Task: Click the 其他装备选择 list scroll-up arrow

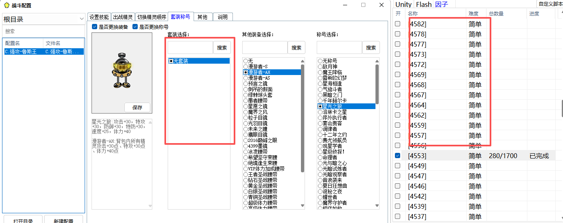Action: click(303, 61)
